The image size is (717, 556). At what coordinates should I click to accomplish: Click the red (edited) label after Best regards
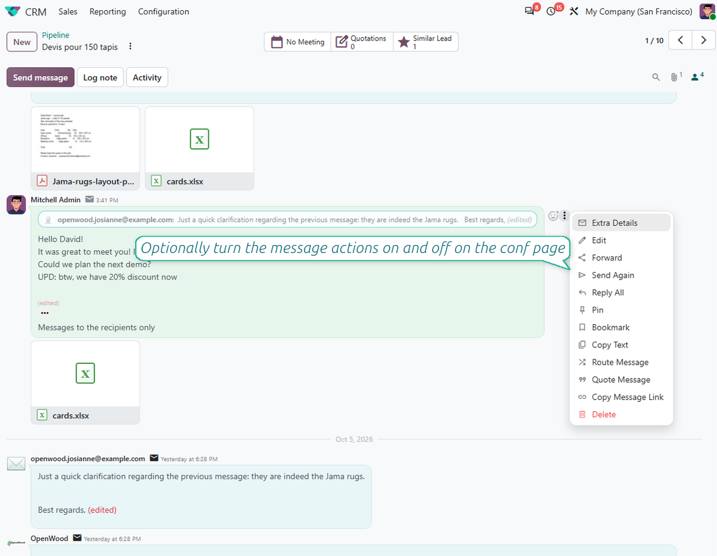pos(102,510)
